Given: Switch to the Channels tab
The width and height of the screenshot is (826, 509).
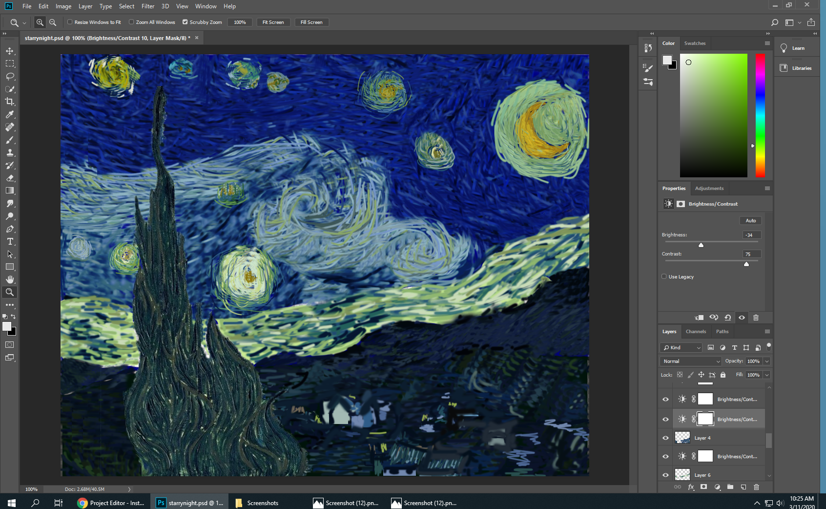Looking at the screenshot, I should [x=696, y=332].
